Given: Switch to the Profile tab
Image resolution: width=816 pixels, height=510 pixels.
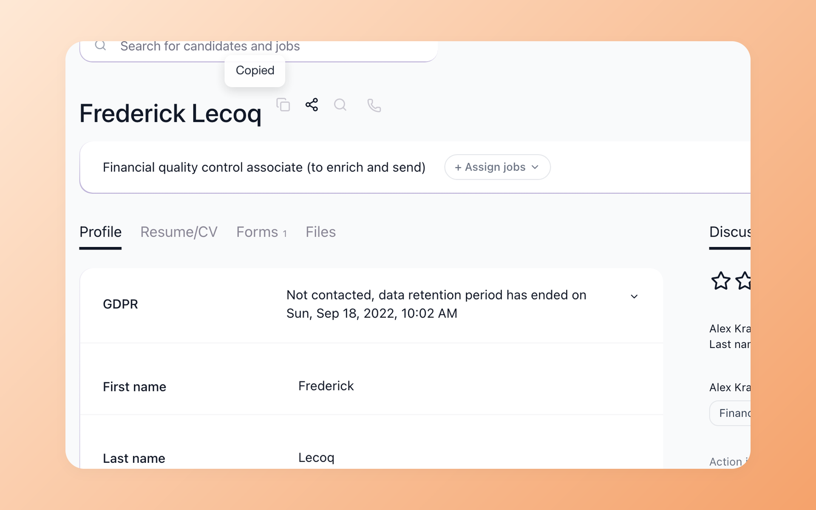Looking at the screenshot, I should (100, 232).
